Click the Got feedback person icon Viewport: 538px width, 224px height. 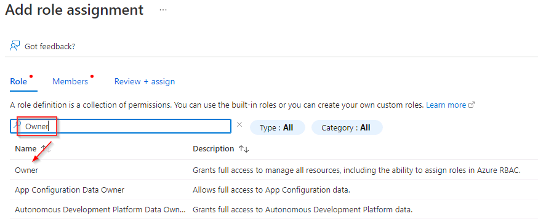(15, 46)
